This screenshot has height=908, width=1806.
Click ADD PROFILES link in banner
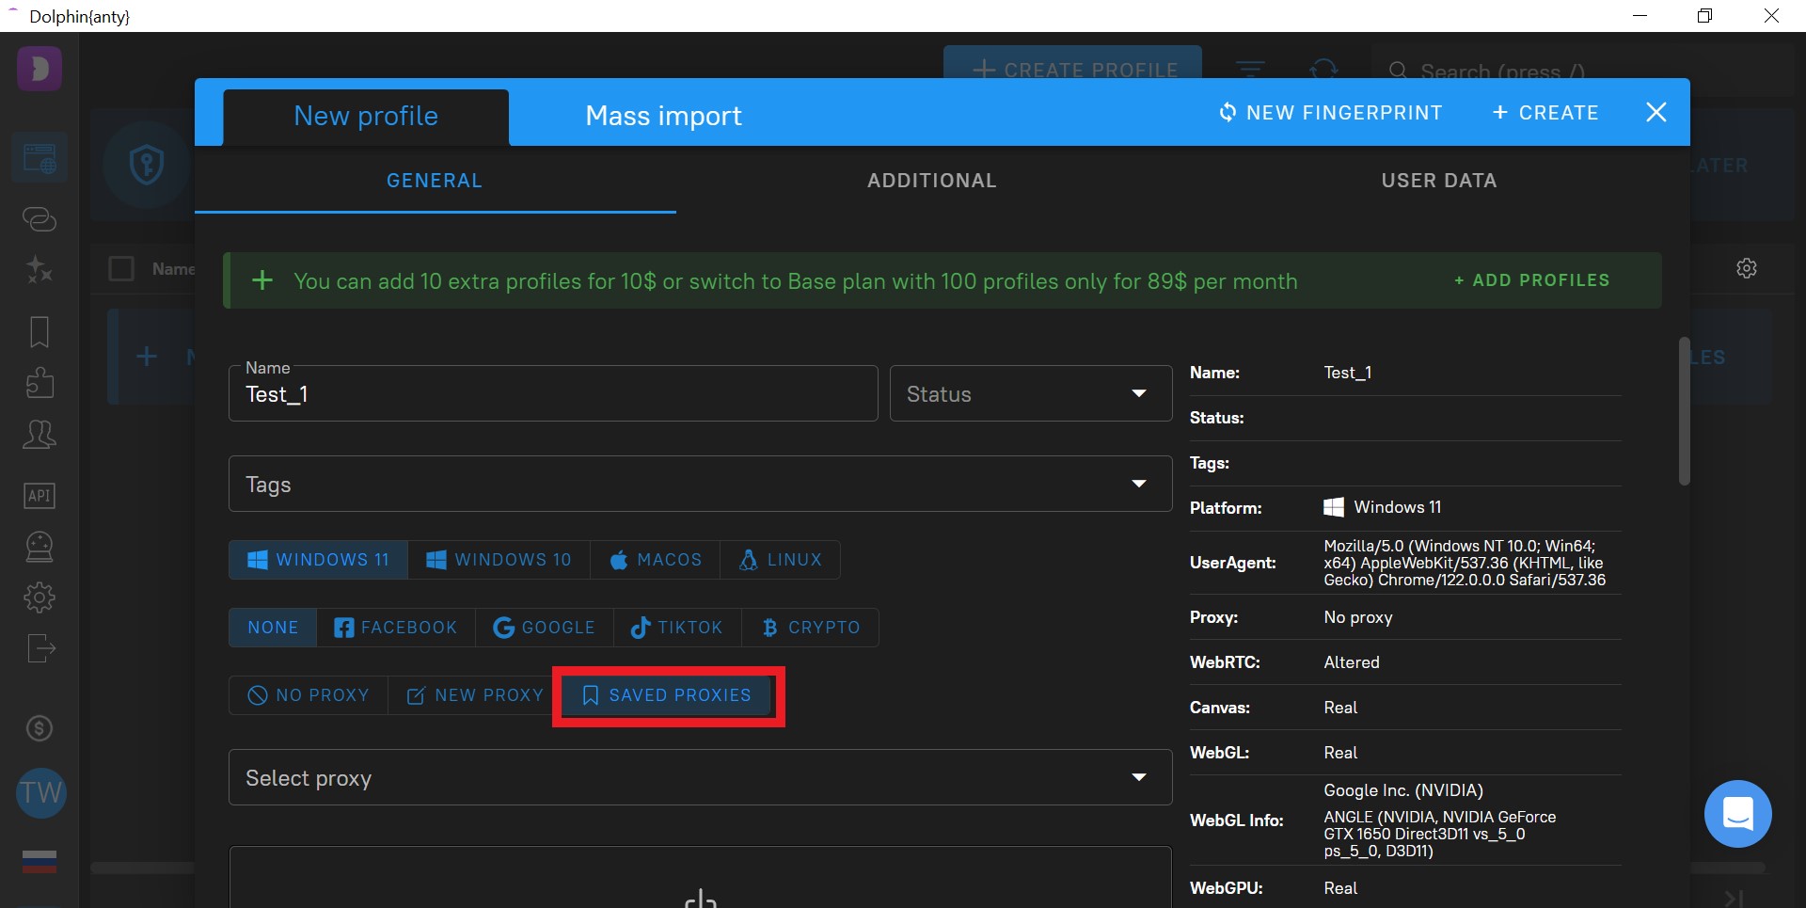click(x=1532, y=280)
